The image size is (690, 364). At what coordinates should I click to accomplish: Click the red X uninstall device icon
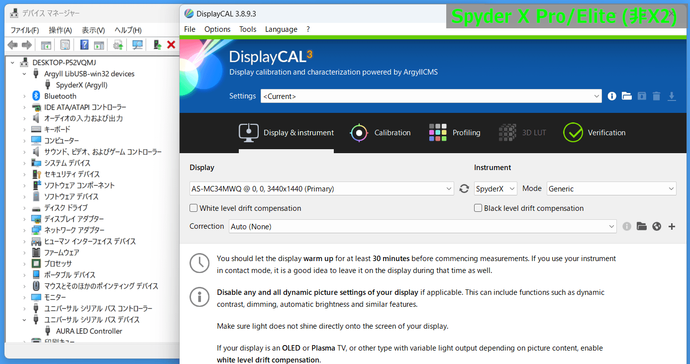tap(171, 45)
